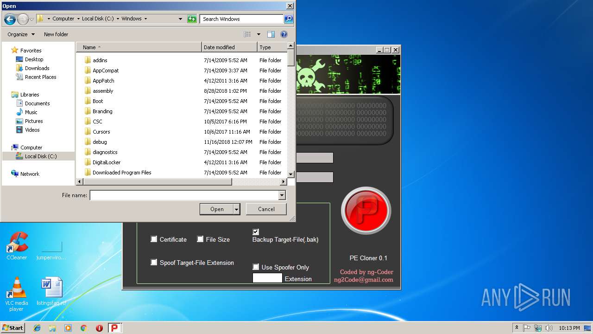Open CCleaner desktop shortcut
The height and width of the screenshot is (334, 593).
point(17,245)
